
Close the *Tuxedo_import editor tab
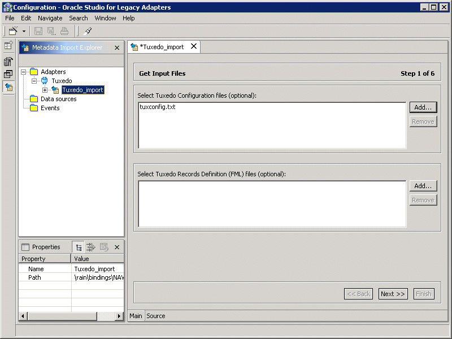click(194, 46)
